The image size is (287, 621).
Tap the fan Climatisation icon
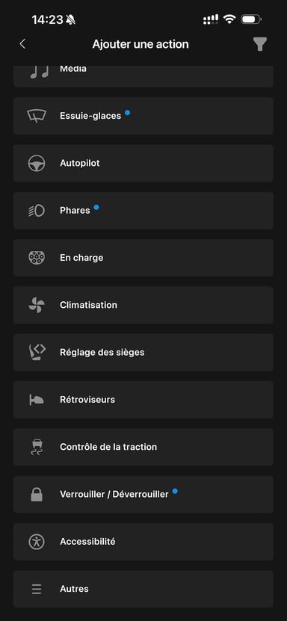(37, 305)
